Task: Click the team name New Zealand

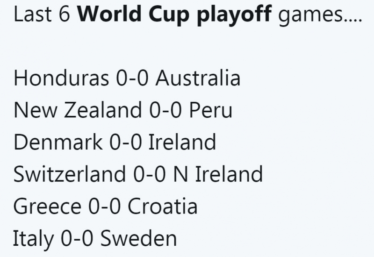Action: (78, 110)
